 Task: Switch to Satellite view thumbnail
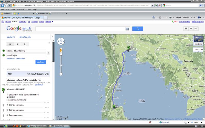pyautogui.click(x=199, y=40)
